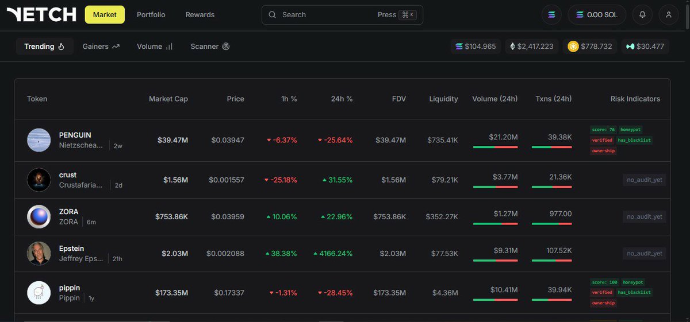Click Epstein 24h change 4166.24%
The image size is (690, 322).
[333, 253]
